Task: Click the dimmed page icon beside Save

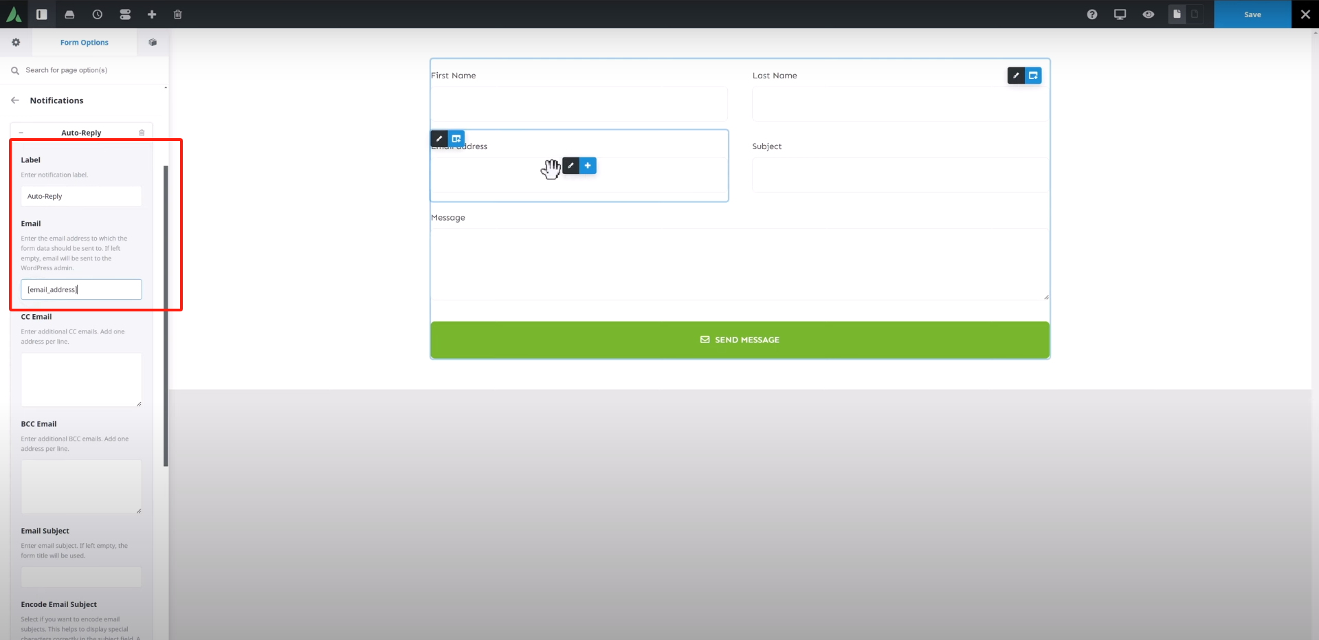Action: (x=1195, y=14)
